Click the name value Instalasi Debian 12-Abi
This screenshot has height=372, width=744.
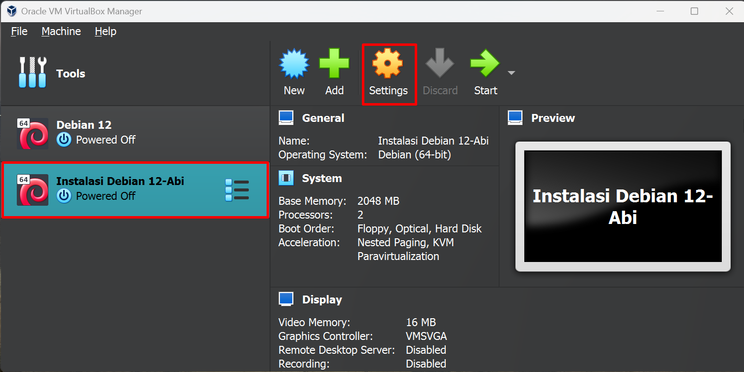click(x=433, y=141)
